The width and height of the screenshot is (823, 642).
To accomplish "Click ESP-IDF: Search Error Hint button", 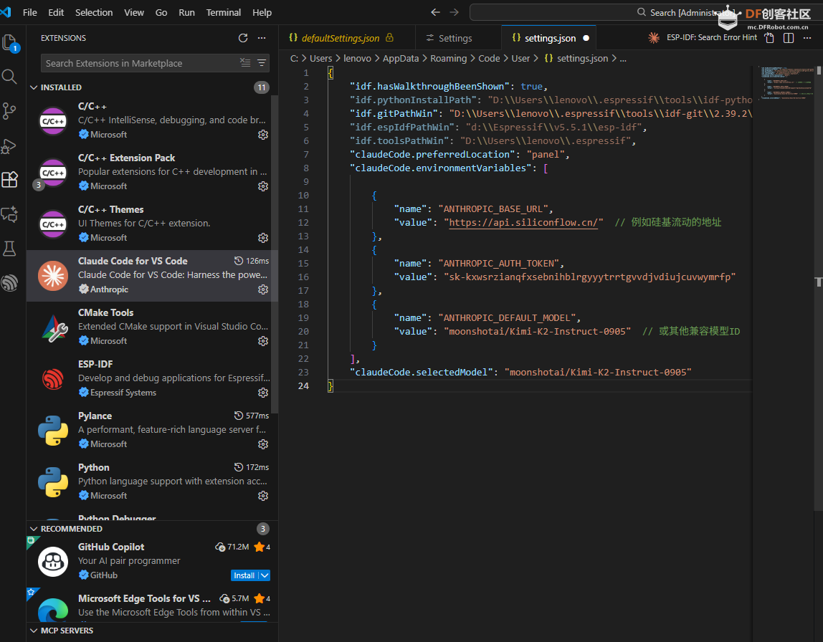I will [711, 38].
